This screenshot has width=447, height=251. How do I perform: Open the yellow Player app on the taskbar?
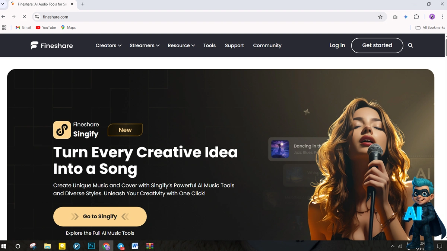[x=62, y=246]
